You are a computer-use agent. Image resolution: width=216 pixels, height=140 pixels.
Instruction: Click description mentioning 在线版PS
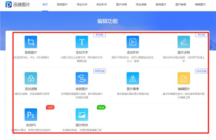click(x=31, y=130)
